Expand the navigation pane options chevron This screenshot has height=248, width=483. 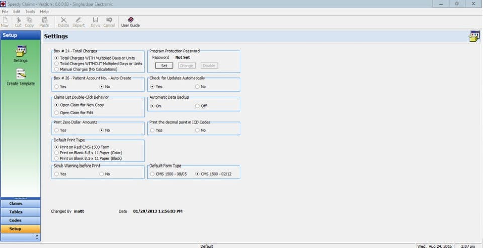click(x=37, y=237)
